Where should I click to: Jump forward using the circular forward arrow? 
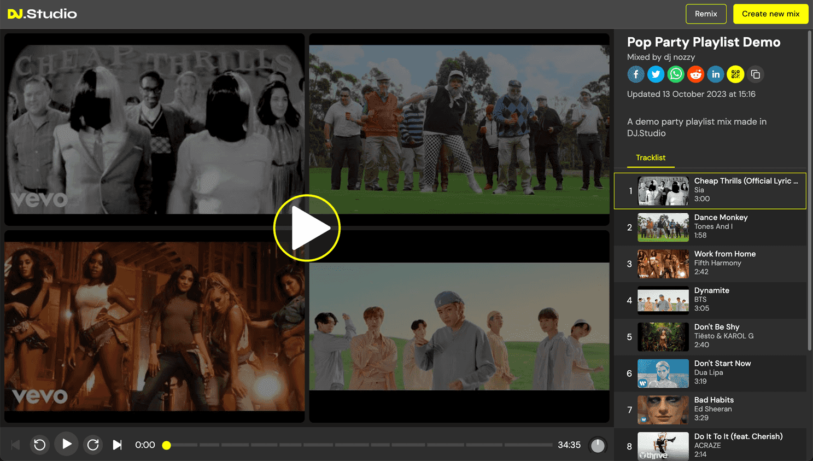pos(93,445)
